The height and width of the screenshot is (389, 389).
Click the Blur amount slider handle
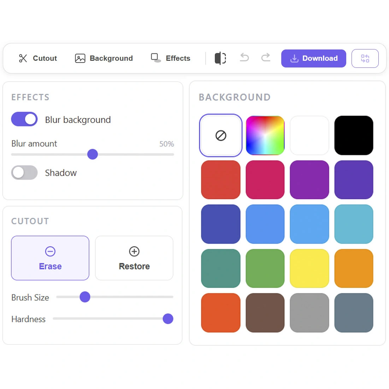[x=93, y=154]
